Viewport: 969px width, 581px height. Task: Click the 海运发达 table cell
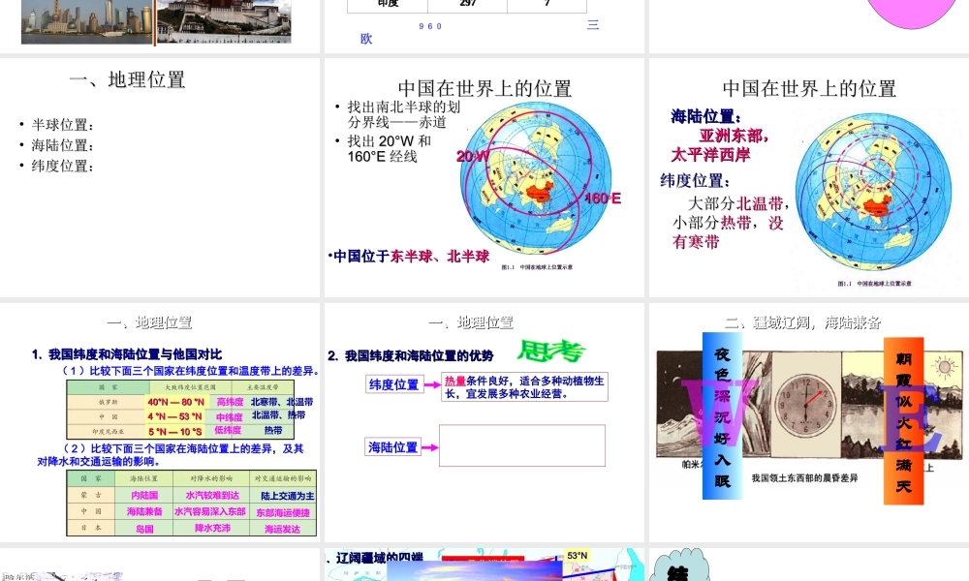pos(282,529)
